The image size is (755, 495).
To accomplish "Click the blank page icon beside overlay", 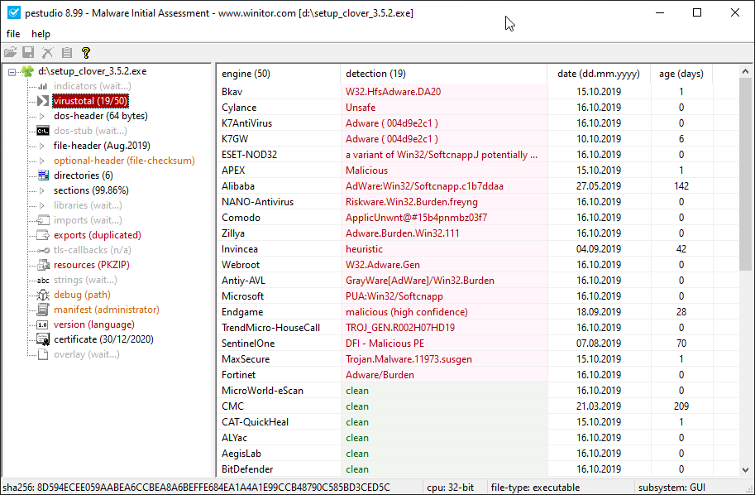I will (43, 355).
